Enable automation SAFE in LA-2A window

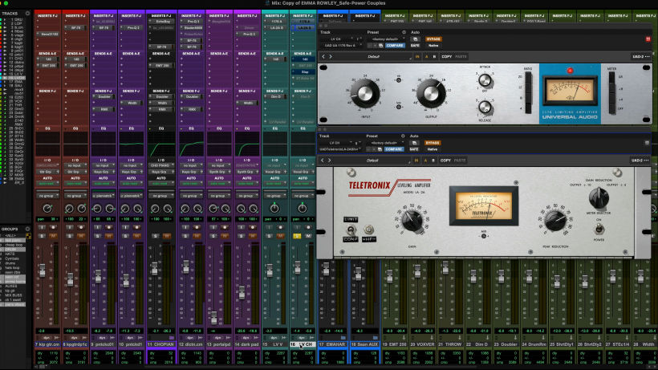[414, 149]
